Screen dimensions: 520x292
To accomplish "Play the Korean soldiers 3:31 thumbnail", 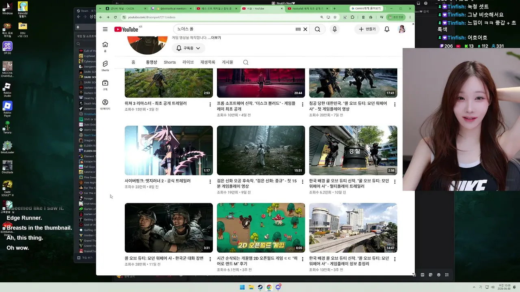I will [169, 228].
